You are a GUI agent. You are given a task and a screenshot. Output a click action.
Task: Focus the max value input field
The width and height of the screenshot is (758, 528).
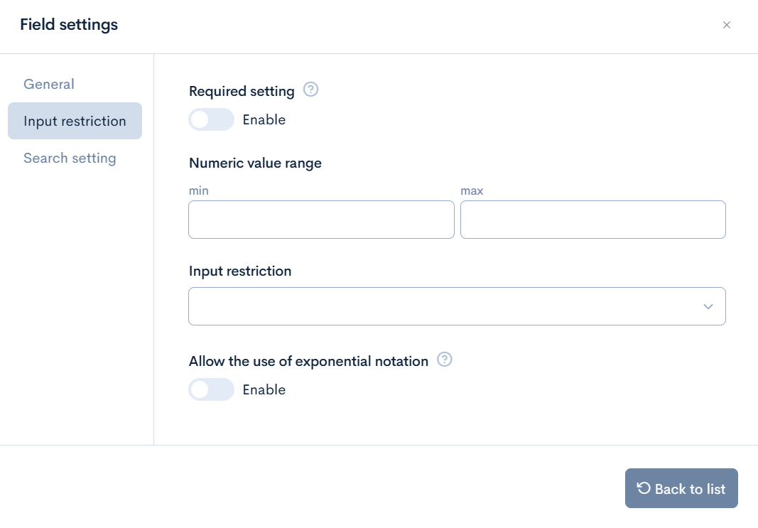[592, 220]
